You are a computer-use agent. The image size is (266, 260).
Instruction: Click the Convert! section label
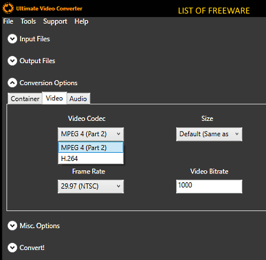[32, 248]
